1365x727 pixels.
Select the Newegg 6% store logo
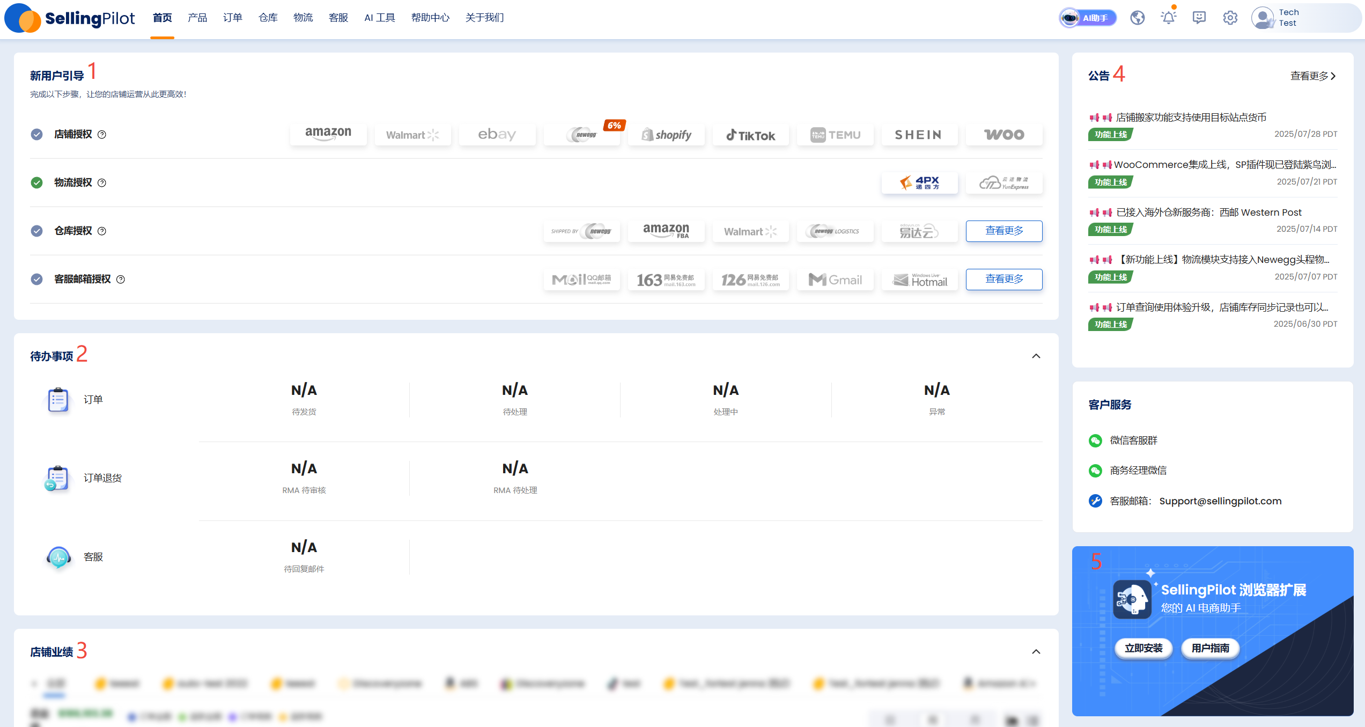tap(582, 134)
